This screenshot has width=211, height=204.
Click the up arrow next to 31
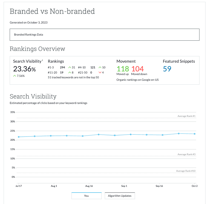(x=70, y=67)
